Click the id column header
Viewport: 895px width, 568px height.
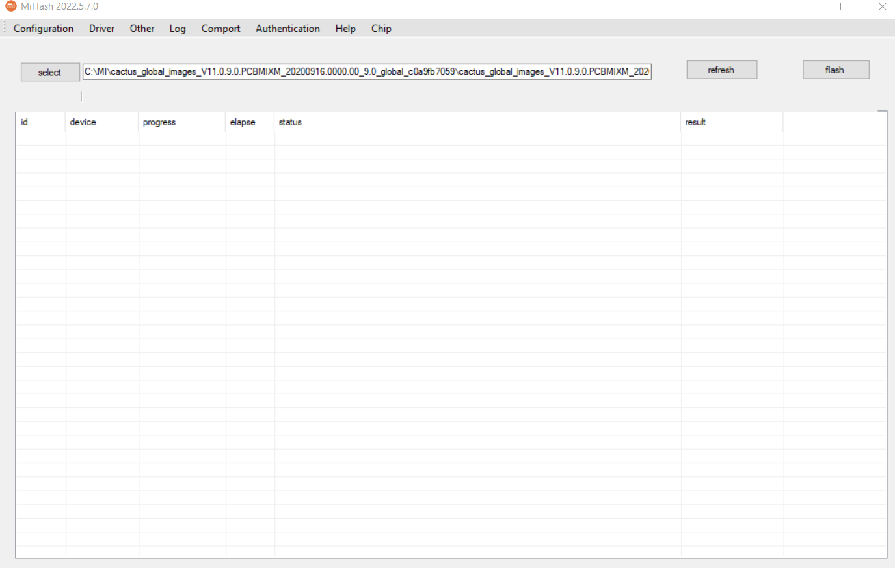tap(40, 122)
